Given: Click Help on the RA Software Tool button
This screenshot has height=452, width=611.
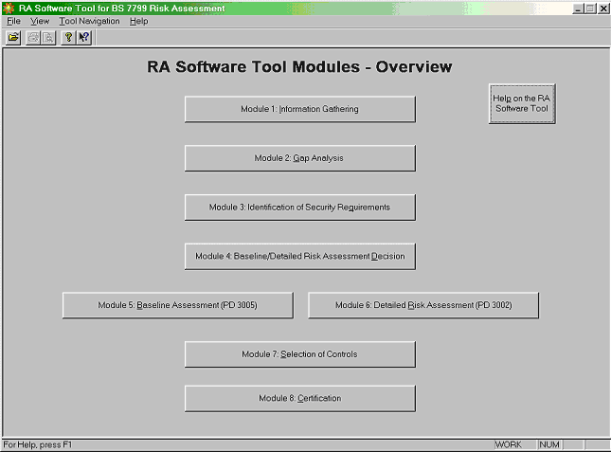Looking at the screenshot, I should pyautogui.click(x=522, y=103).
